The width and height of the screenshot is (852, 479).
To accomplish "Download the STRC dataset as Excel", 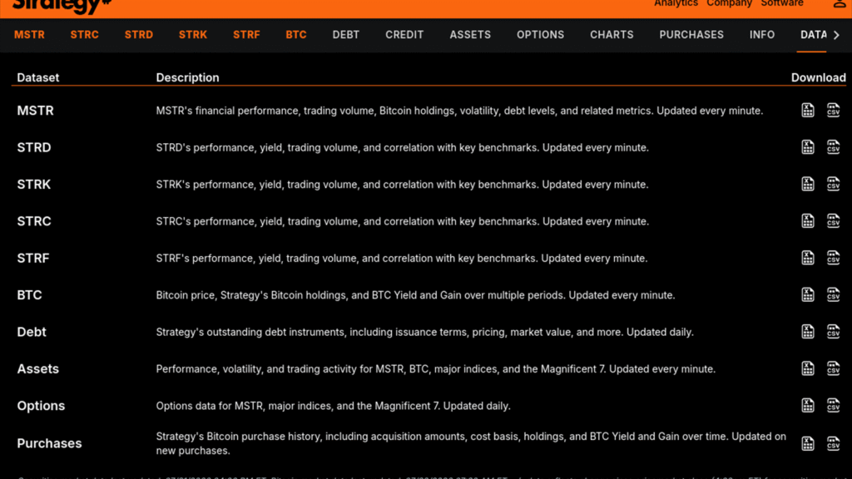I will [807, 221].
